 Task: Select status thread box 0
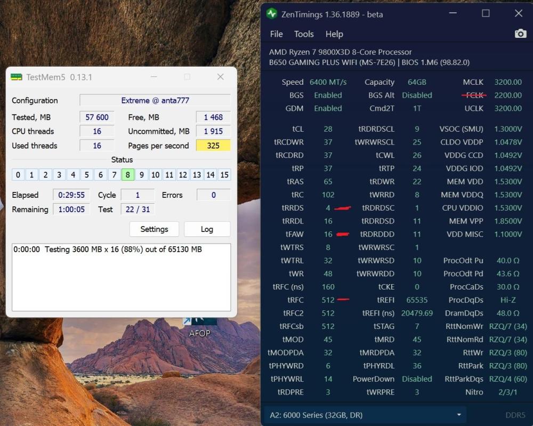coord(18,175)
